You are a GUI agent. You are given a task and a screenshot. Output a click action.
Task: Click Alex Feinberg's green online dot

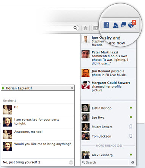coord(131,154)
